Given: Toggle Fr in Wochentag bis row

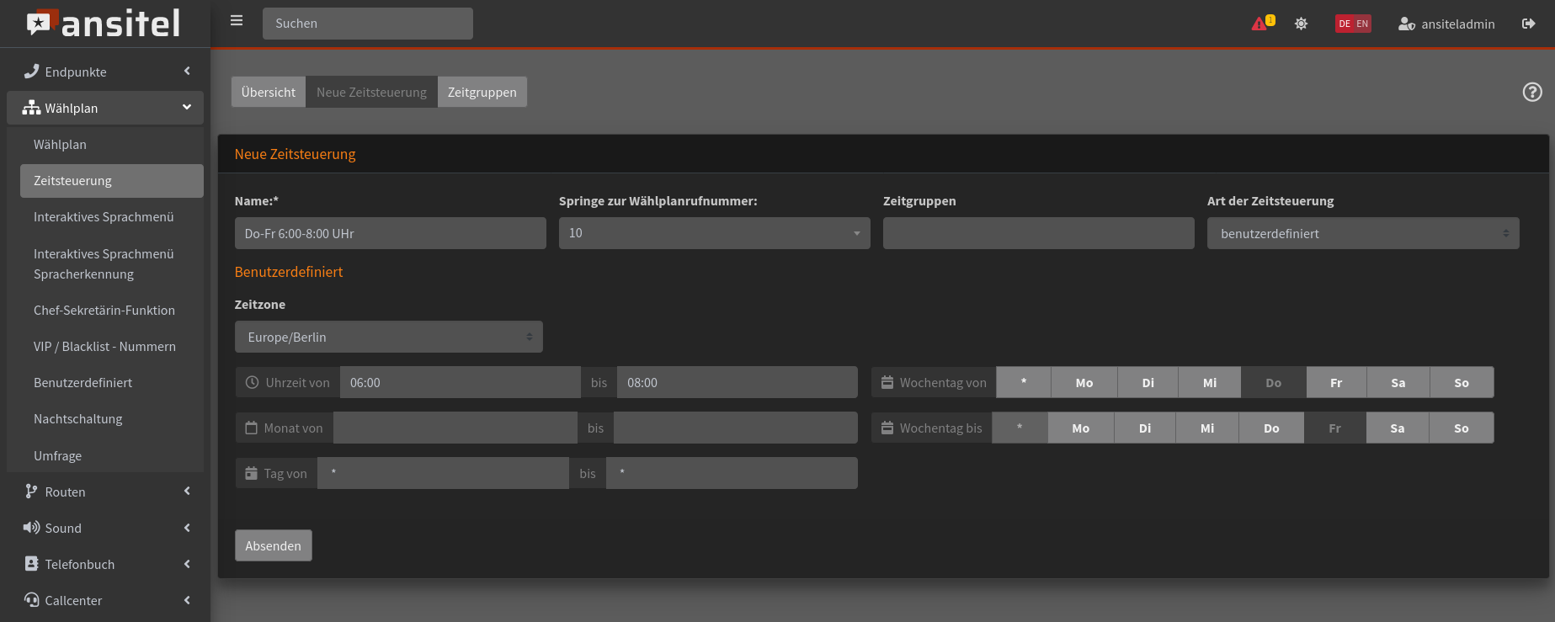Looking at the screenshot, I should [1334, 428].
